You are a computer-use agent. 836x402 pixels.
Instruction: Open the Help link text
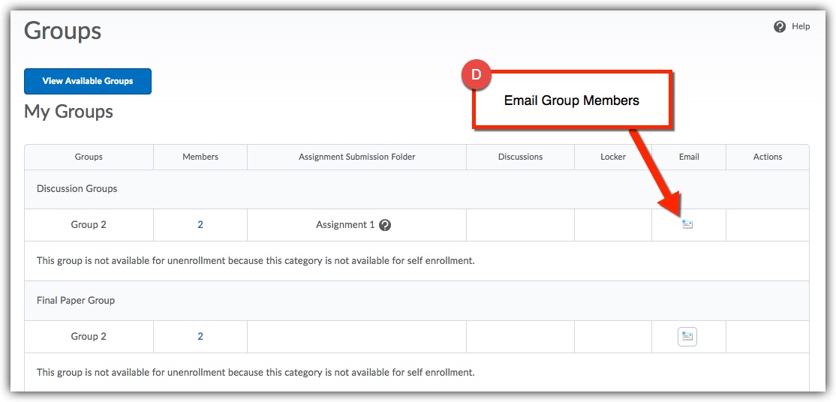801,26
